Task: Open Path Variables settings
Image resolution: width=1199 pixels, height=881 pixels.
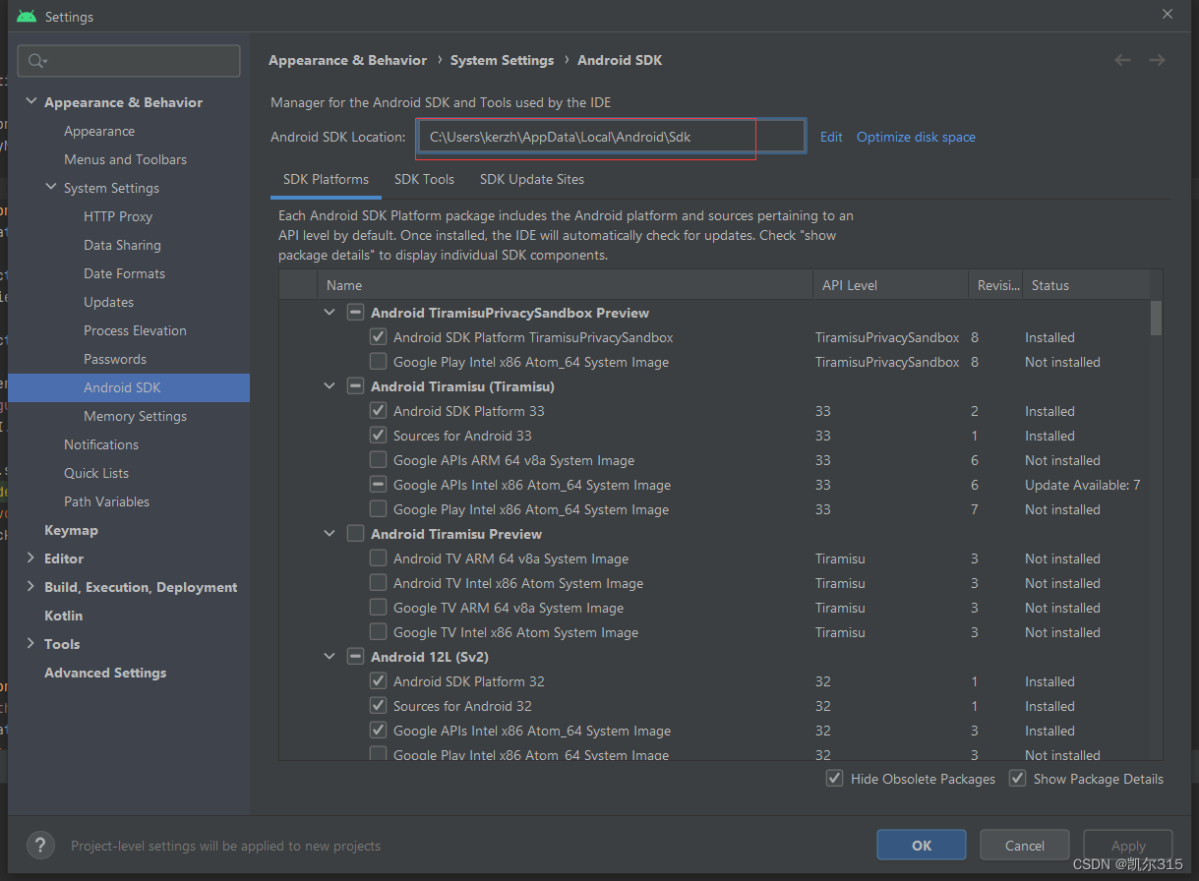Action: pos(106,501)
